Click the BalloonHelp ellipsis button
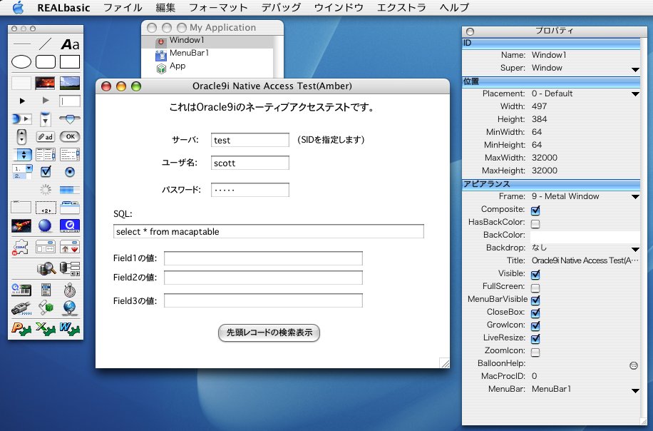Image resolution: width=653 pixels, height=431 pixels. point(634,365)
